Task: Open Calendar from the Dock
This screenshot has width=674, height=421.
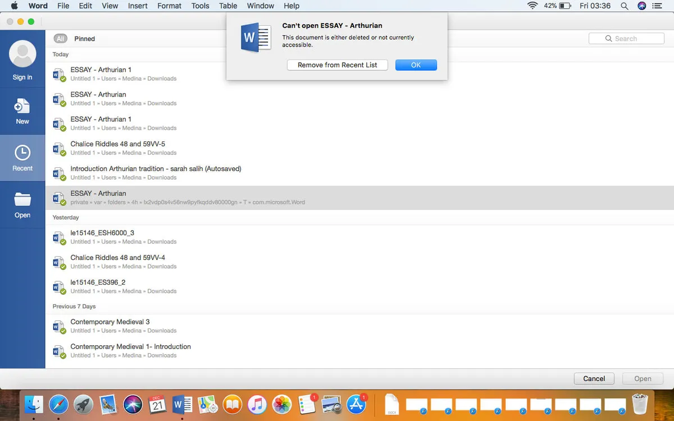Action: click(x=158, y=404)
